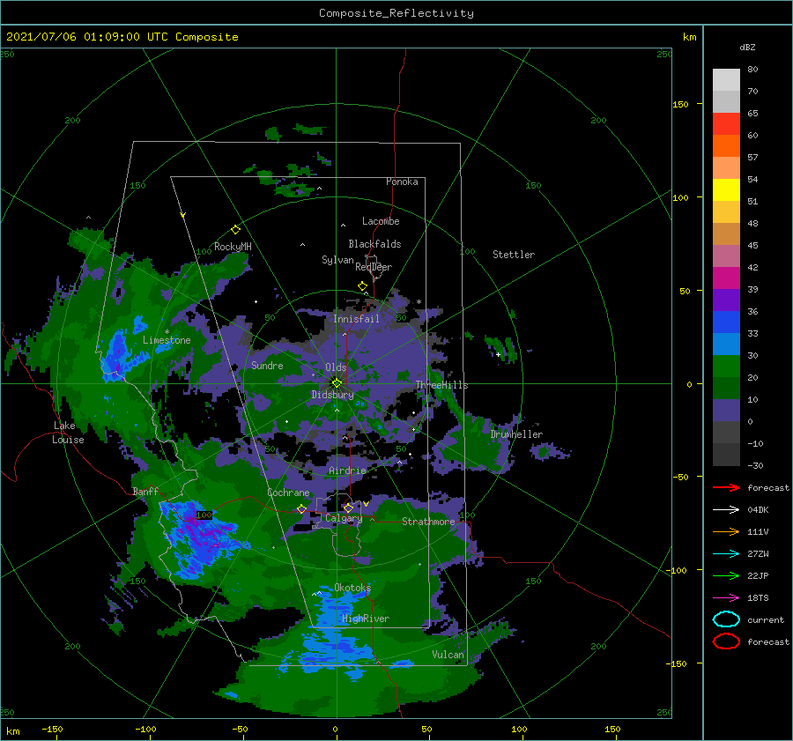Image resolution: width=793 pixels, height=741 pixels.
Task: Click the Strathmore city label
Action: [x=428, y=522]
